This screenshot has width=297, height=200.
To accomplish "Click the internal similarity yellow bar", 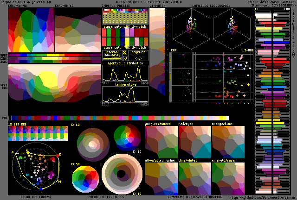I will [x=112, y=59].
